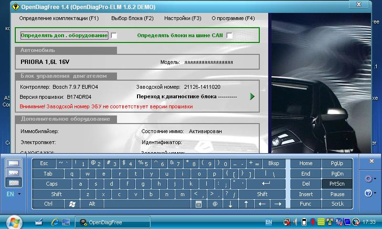Toggle the right Shift key on virtual keyboard
This screenshot has height=229, width=382.
262,194
